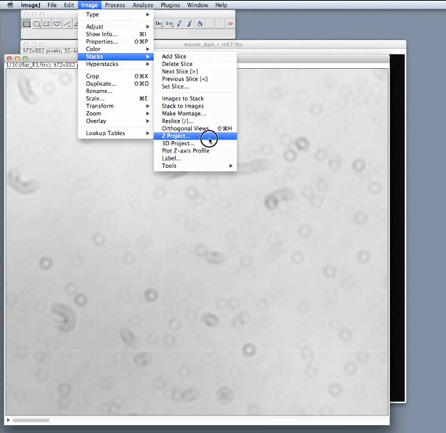Choose Previous Slice in Stacks submenu
This screenshot has height=433, width=446.
click(x=195, y=78)
